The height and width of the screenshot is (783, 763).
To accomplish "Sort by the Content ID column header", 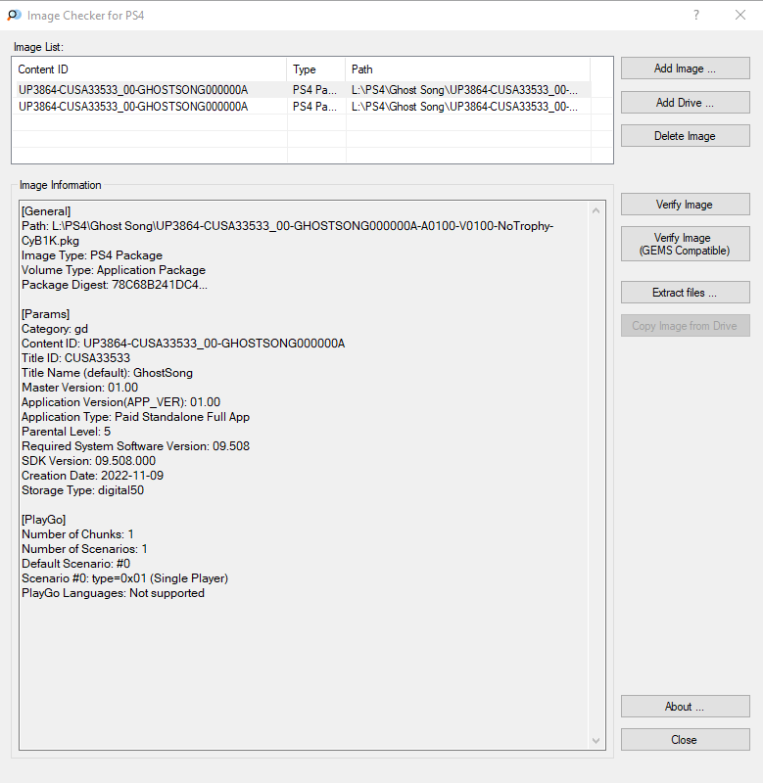I will [150, 69].
